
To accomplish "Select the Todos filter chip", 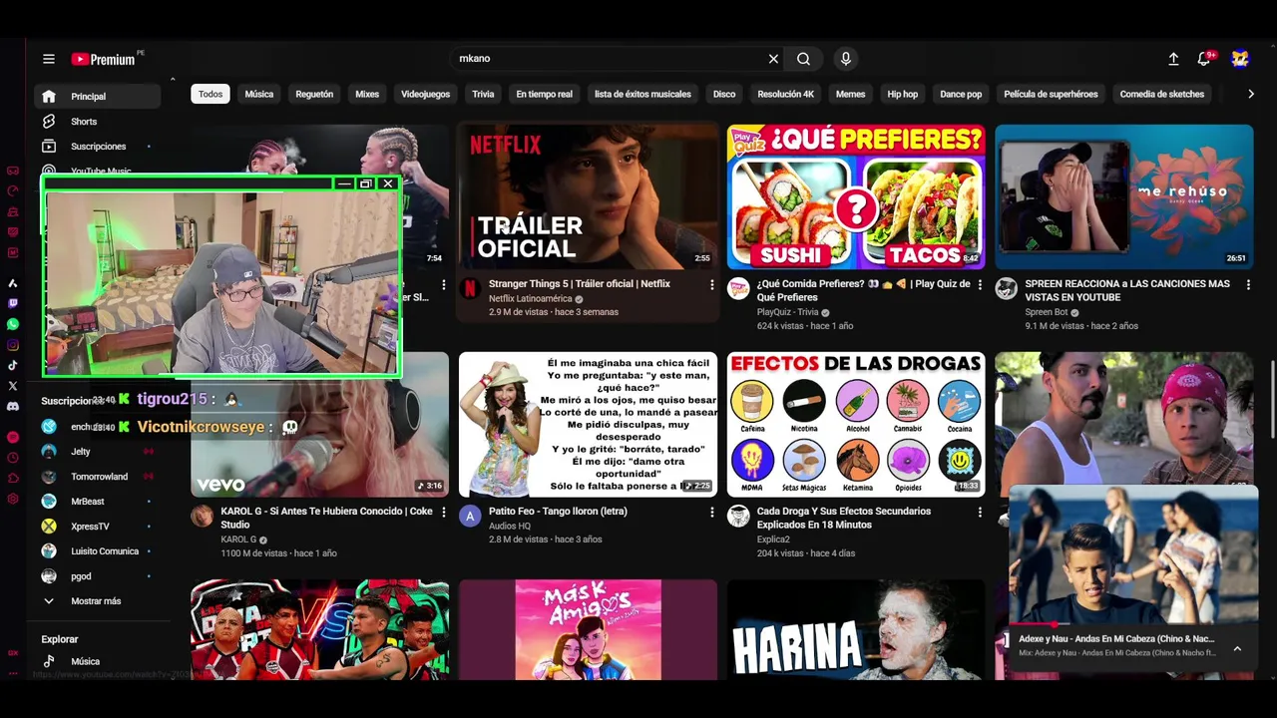I will click(211, 94).
